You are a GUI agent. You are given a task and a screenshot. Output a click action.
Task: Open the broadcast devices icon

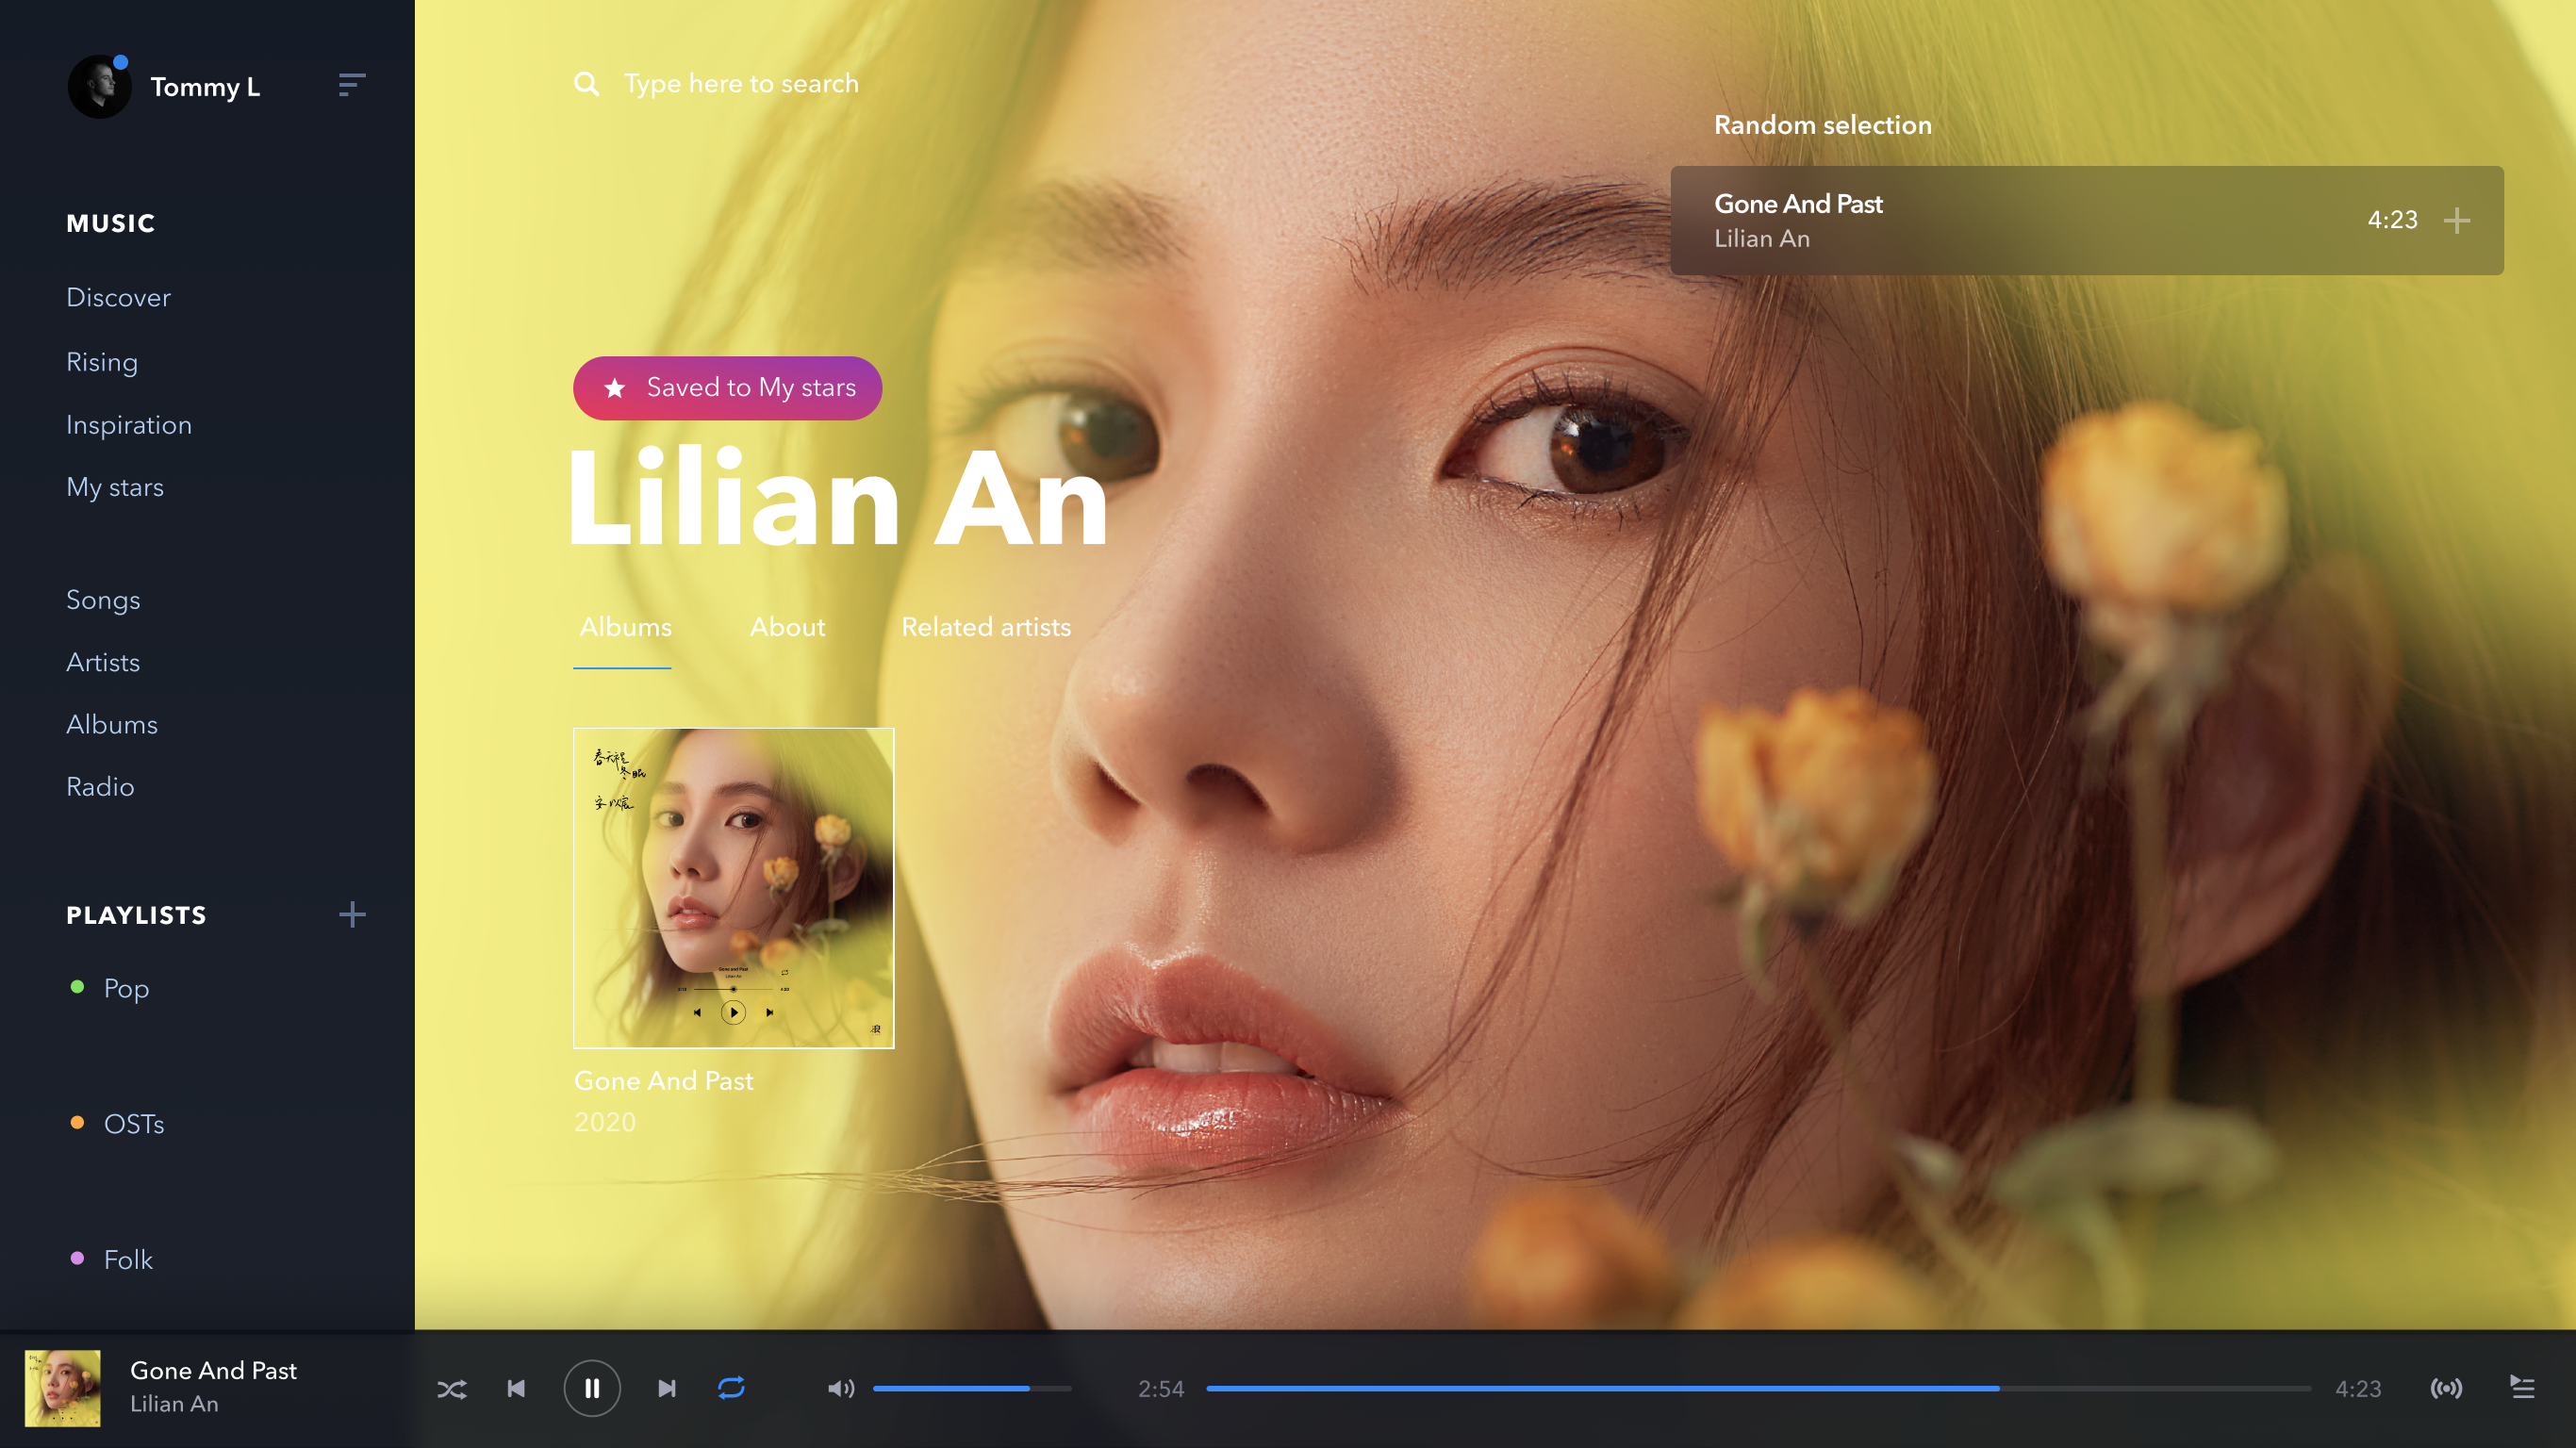click(x=2445, y=1388)
